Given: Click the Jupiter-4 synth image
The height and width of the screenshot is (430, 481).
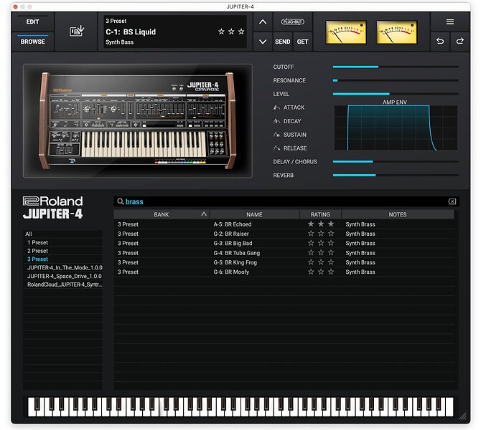Looking at the screenshot, I should click(138, 120).
